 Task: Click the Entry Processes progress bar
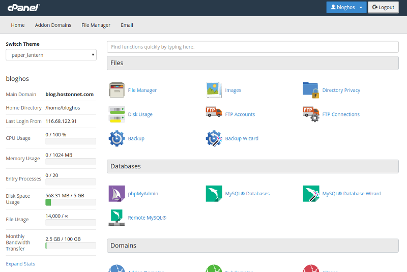coord(71,182)
